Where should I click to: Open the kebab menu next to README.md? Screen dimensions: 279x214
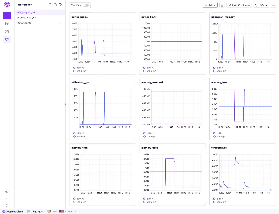point(60,23)
